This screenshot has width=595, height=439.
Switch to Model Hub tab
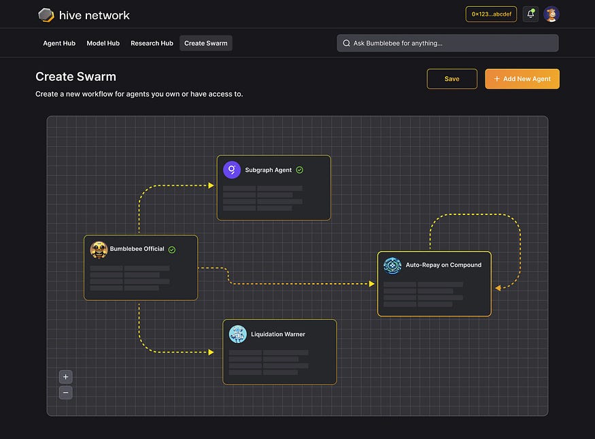coord(103,44)
